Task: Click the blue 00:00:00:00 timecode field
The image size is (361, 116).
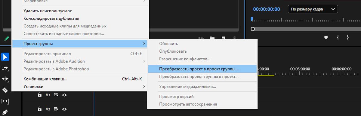Action: point(267,9)
